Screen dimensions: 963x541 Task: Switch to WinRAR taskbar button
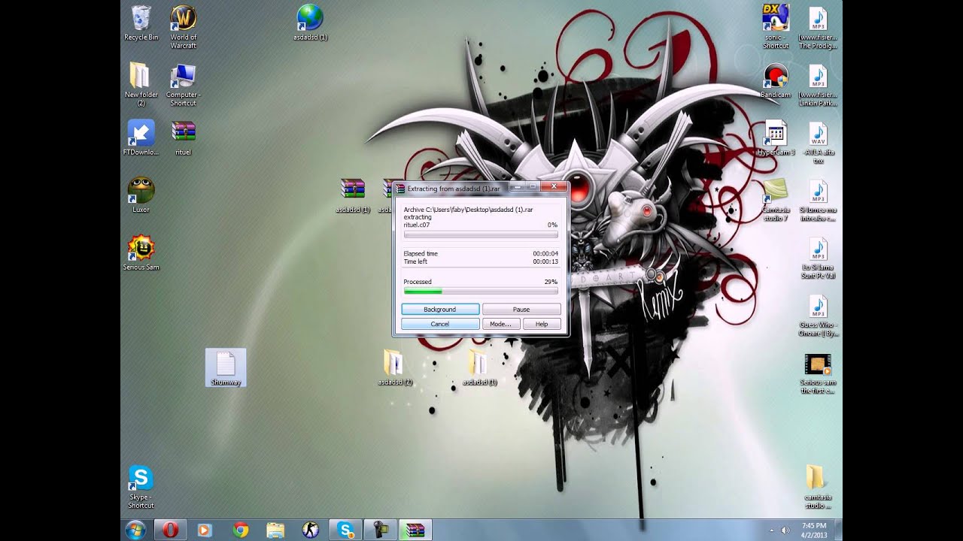point(415,530)
